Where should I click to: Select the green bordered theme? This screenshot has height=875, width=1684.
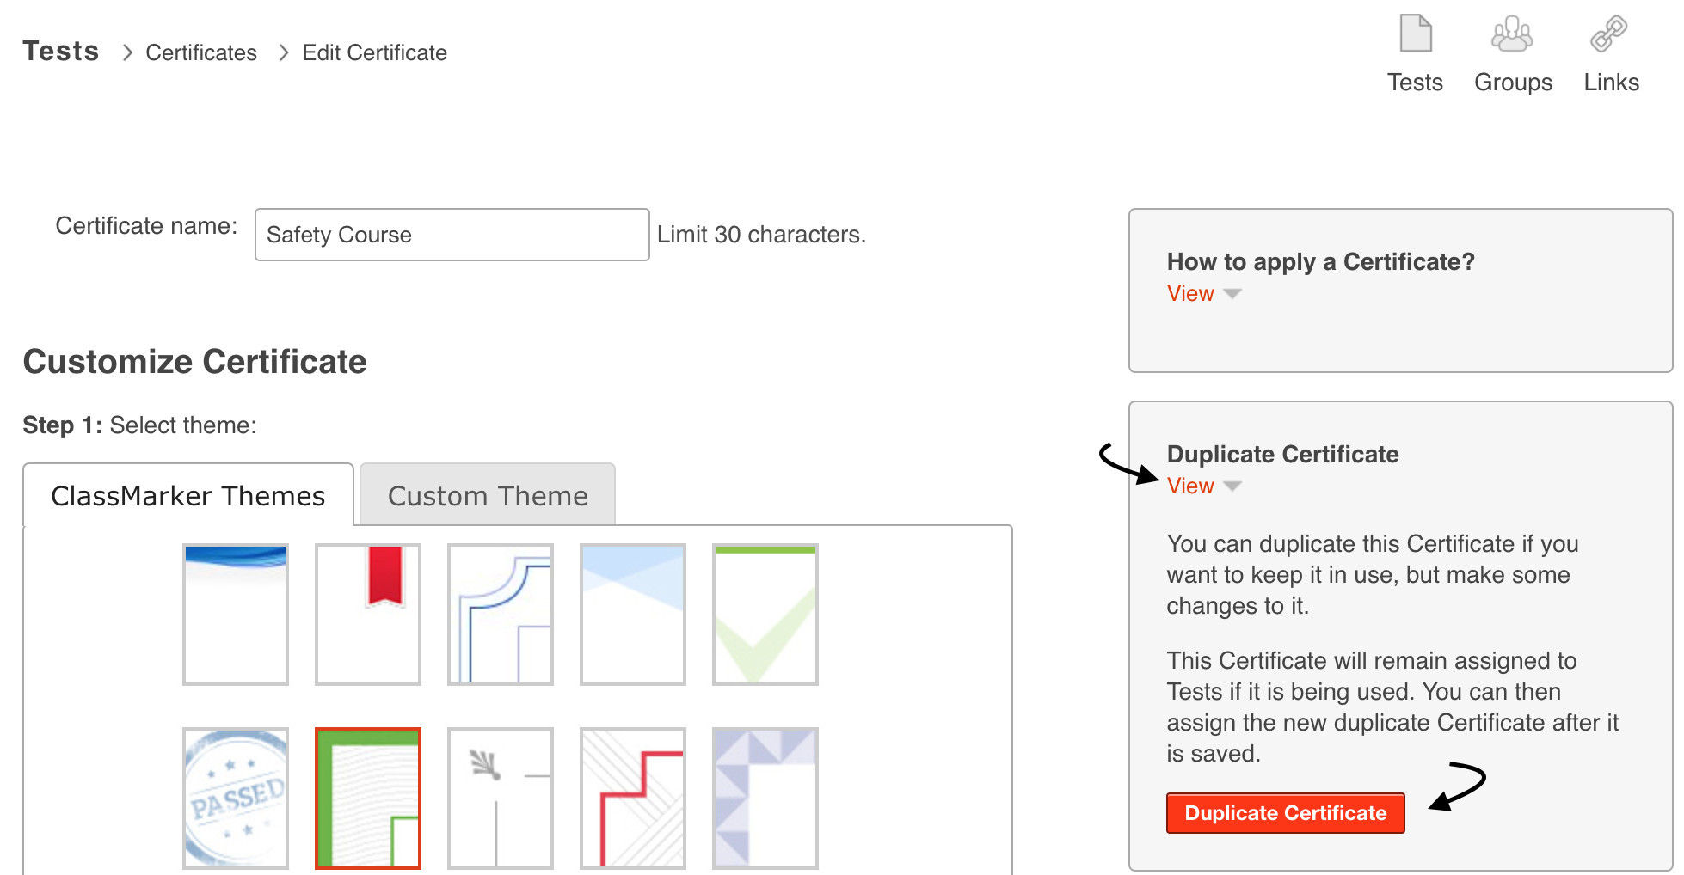click(368, 798)
